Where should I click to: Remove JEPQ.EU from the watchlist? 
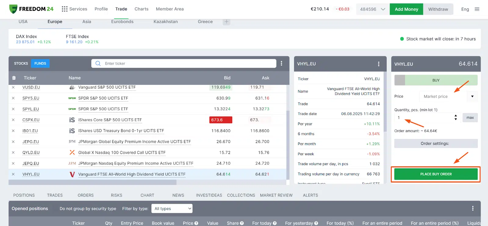[13, 163]
